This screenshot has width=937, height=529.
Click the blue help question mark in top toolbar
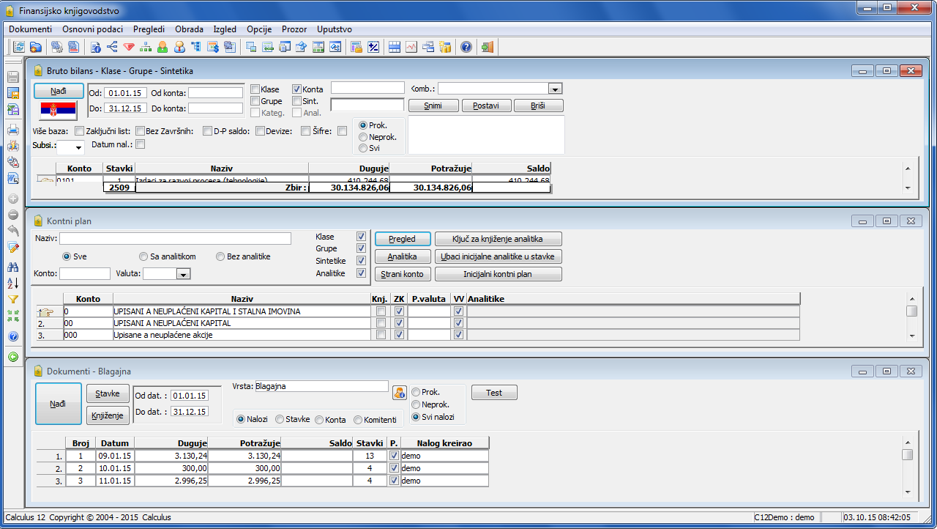pos(466,48)
